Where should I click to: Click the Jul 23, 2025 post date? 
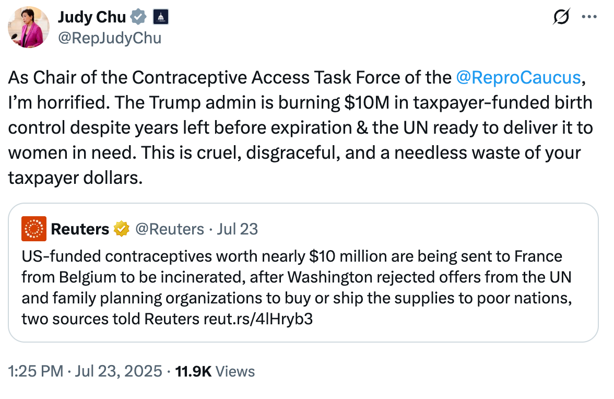click(119, 371)
